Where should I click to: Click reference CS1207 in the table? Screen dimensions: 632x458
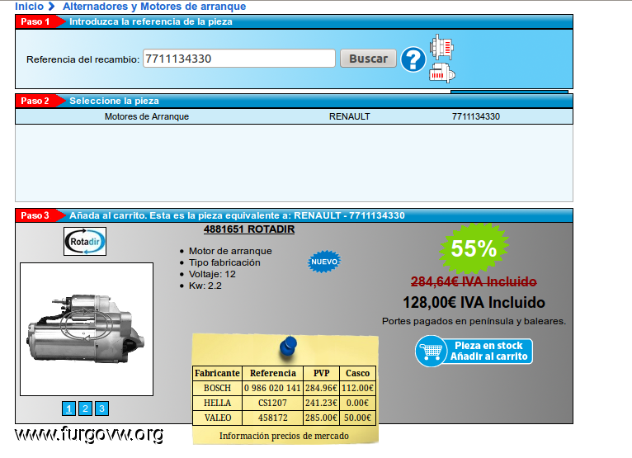click(x=272, y=404)
